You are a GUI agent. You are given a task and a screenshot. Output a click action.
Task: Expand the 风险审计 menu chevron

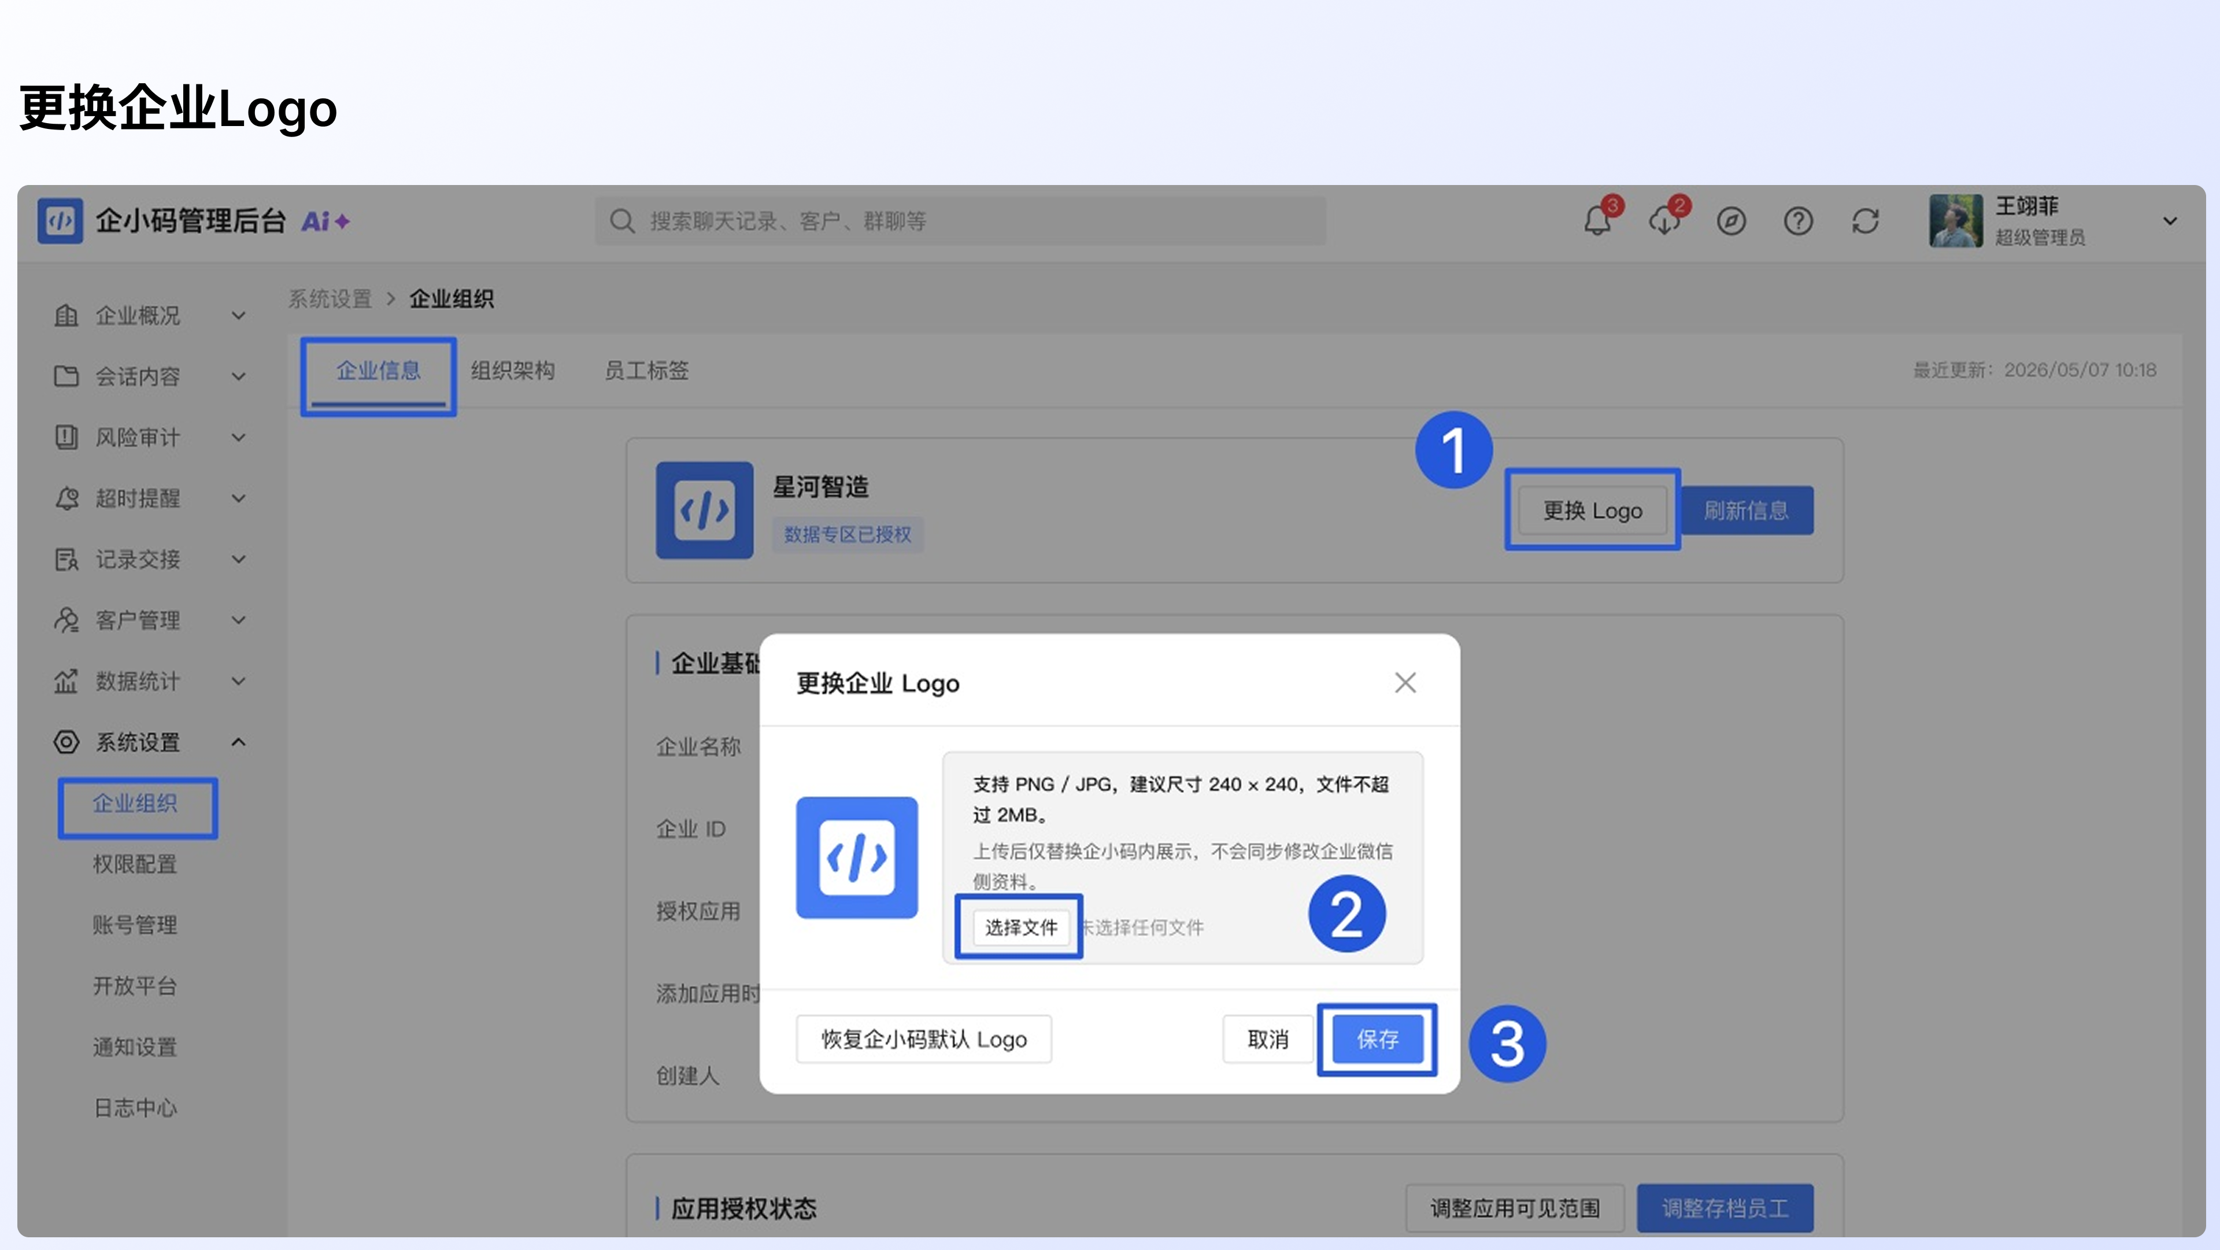click(x=239, y=437)
